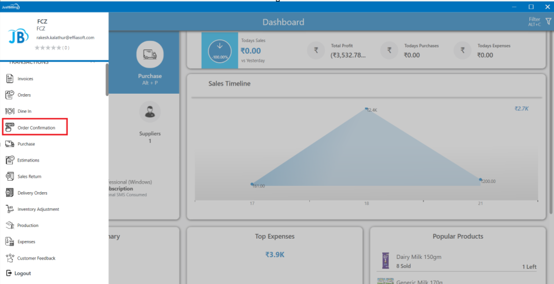Open Customer Feedback menu item
Image resolution: width=554 pixels, height=284 pixels.
[x=36, y=258]
